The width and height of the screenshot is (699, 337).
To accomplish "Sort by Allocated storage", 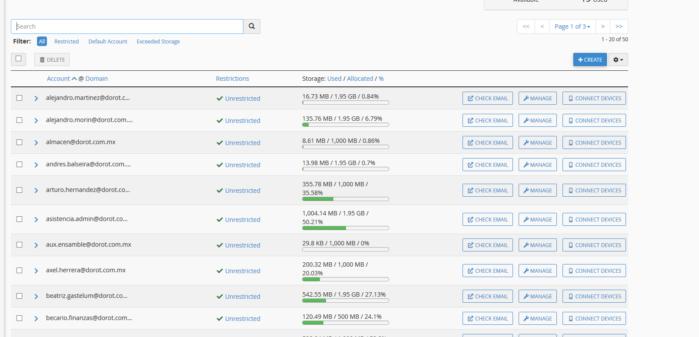I will (x=360, y=79).
